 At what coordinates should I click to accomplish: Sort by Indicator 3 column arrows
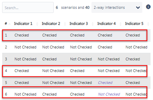point(93,24)
